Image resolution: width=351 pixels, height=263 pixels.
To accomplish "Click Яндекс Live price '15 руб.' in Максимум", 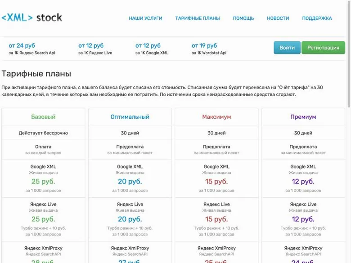I will pos(216,219).
